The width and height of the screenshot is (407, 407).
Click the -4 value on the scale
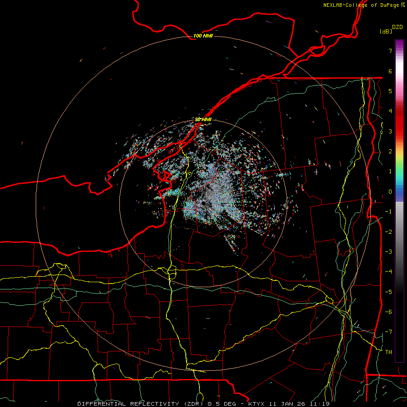click(388, 272)
